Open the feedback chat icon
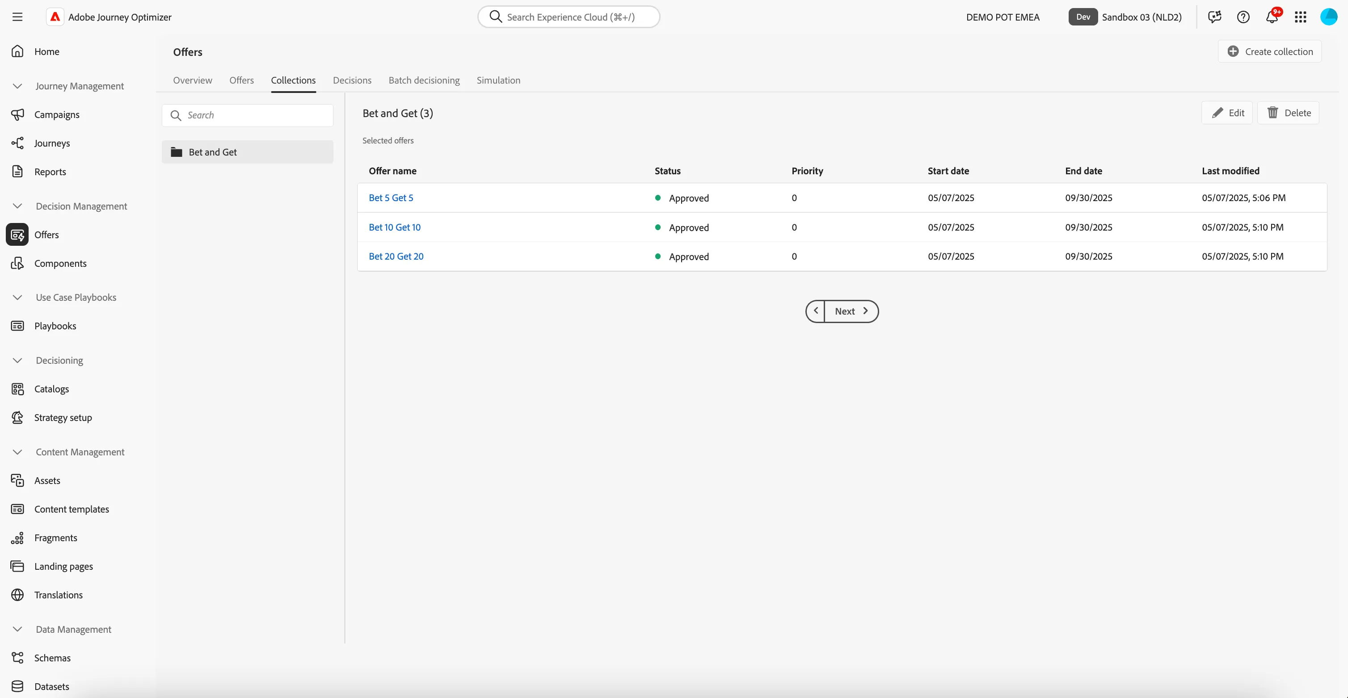The image size is (1348, 698). pyautogui.click(x=1214, y=17)
